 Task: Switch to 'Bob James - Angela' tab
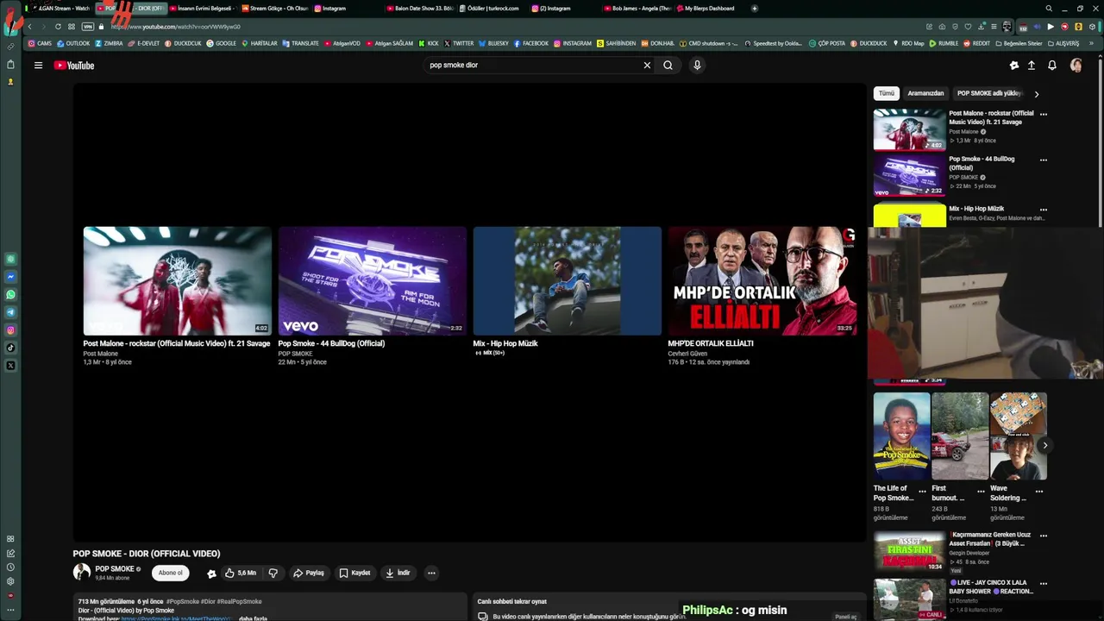(637, 9)
